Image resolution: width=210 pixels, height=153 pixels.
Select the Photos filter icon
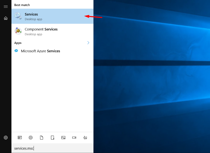[x=63, y=137]
